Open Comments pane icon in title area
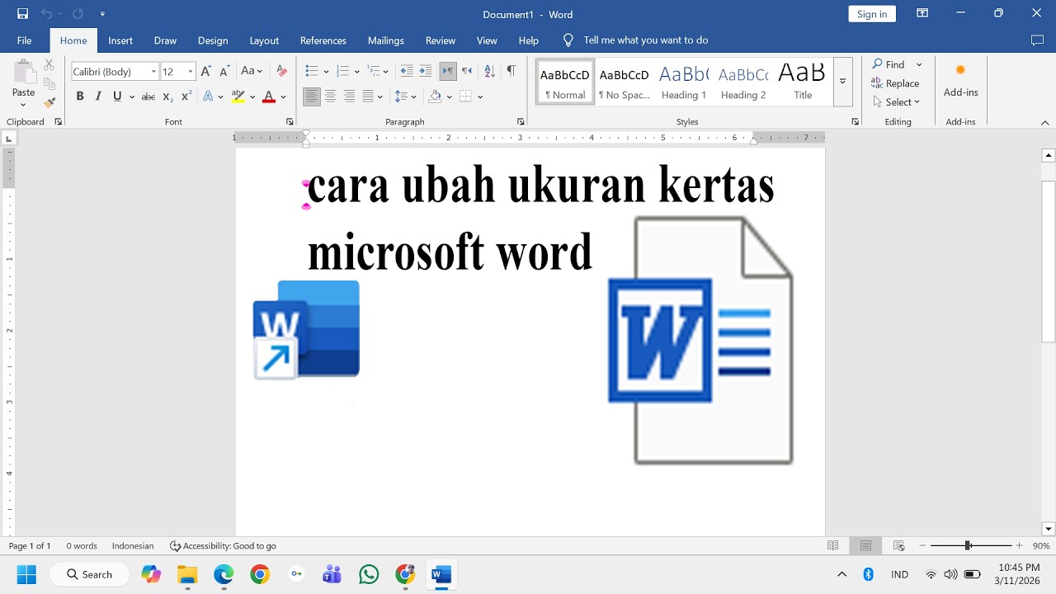This screenshot has height=594, width=1056. click(1037, 40)
